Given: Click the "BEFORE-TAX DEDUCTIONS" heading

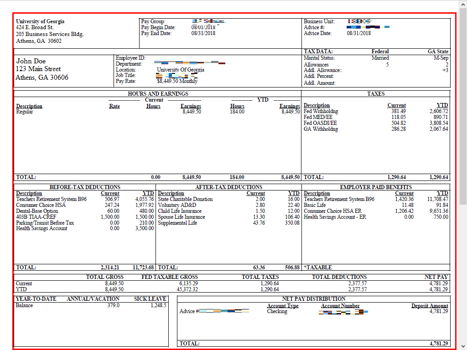Looking at the screenshot, I should point(85,187).
